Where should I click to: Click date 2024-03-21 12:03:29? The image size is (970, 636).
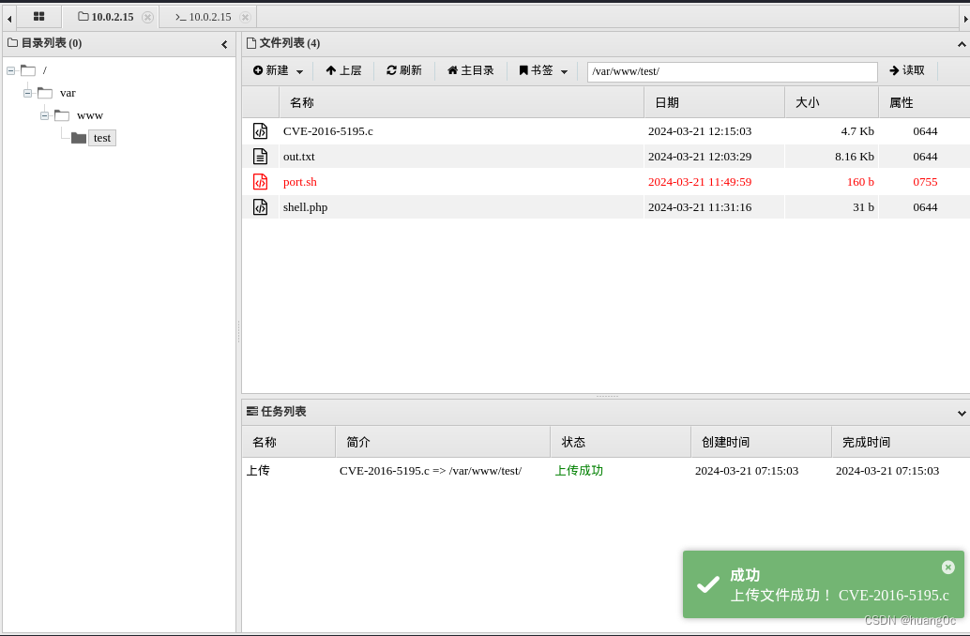coord(700,157)
